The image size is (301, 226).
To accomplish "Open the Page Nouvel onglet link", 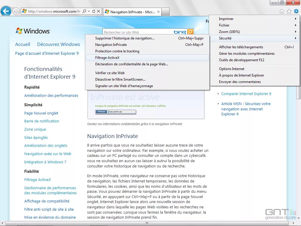I will click(x=41, y=113).
